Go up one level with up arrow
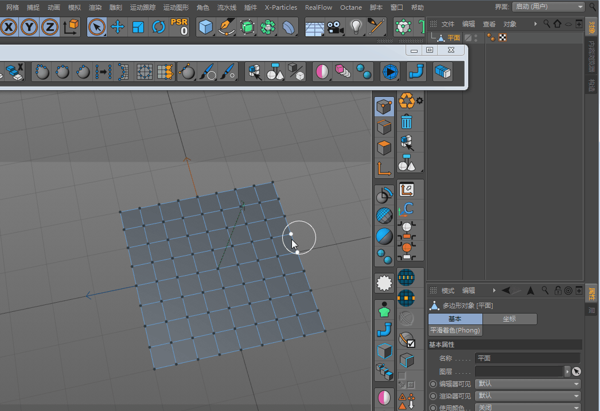This screenshot has height=411, width=600. coord(531,291)
